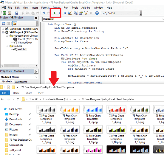
Task: Click View Code icon in Project pane
Action: tap(4, 24)
